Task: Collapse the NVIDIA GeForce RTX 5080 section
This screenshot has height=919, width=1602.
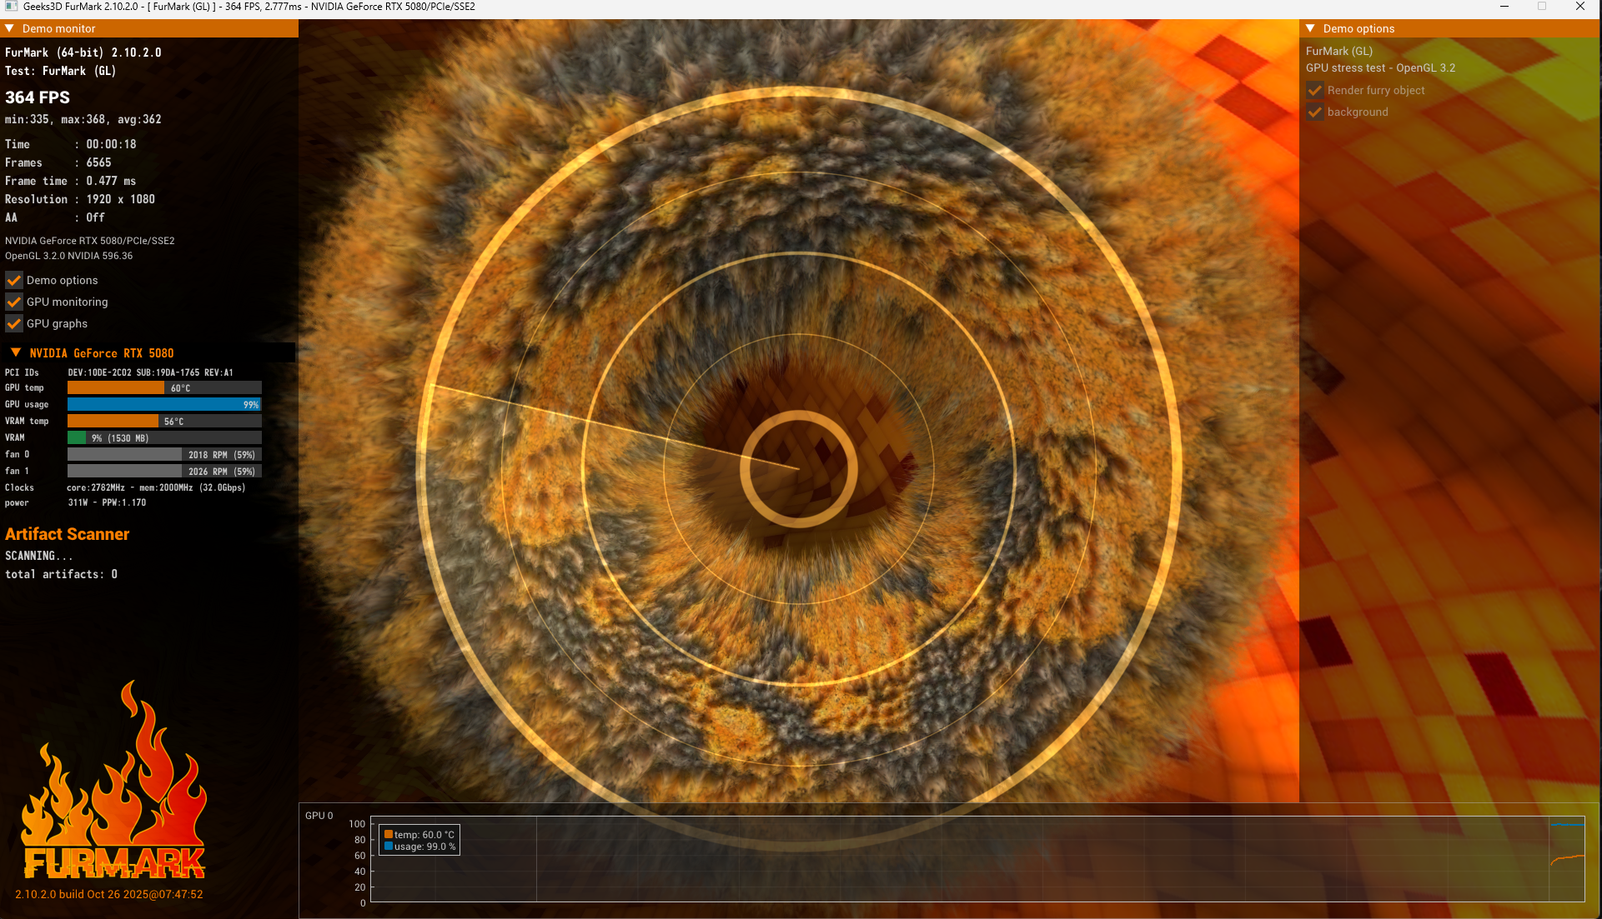Action: pyautogui.click(x=16, y=352)
